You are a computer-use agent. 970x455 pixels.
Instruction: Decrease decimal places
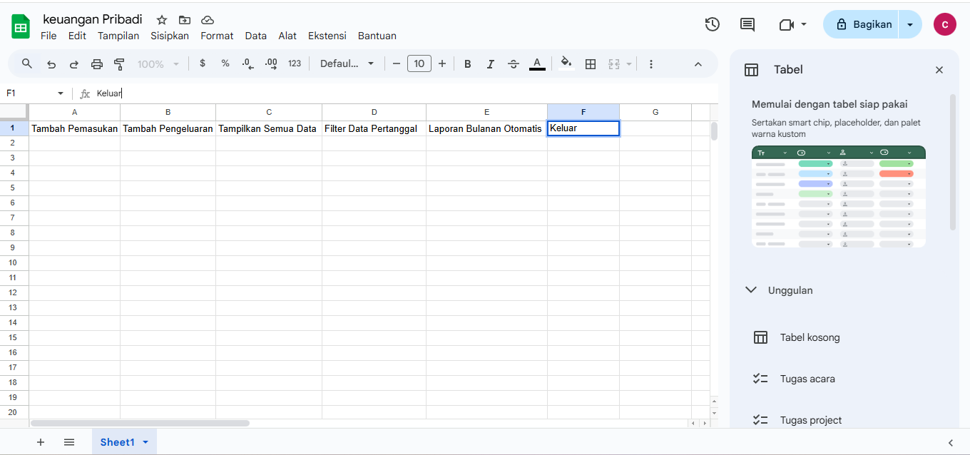pos(247,63)
